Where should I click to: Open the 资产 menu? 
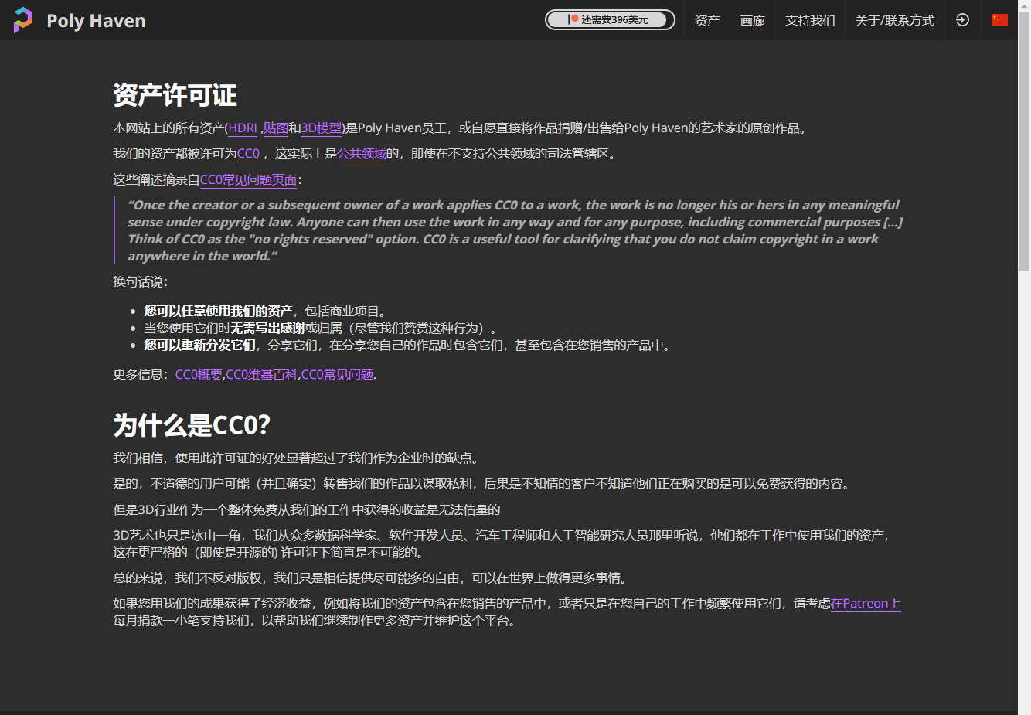tap(707, 20)
